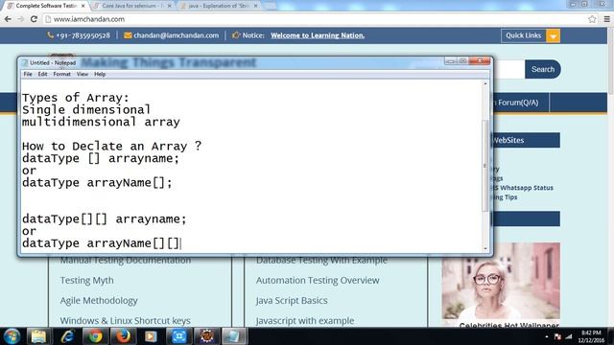Open Notepad View menu

83,74
